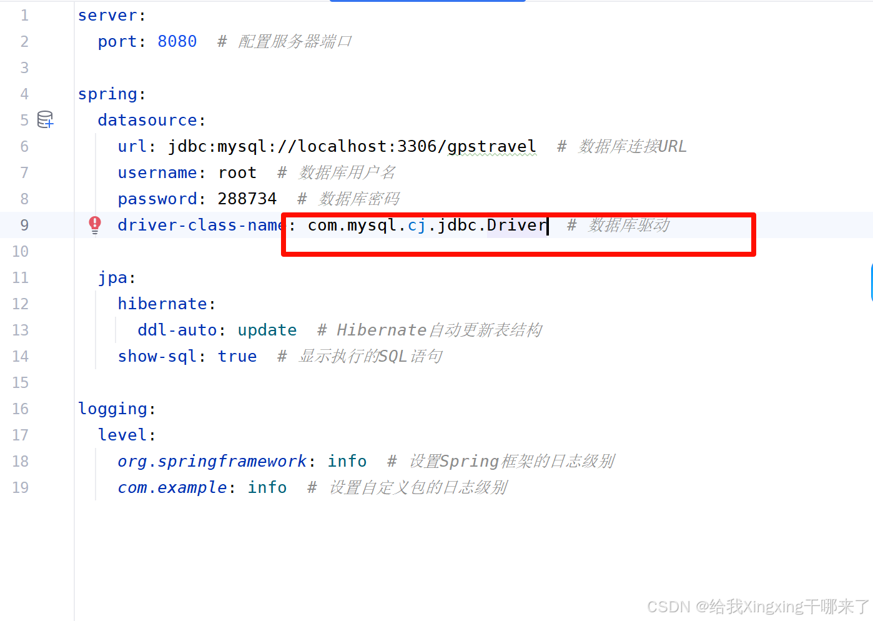Click the com.example info value
This screenshot has height=621, width=873.
click(x=267, y=487)
